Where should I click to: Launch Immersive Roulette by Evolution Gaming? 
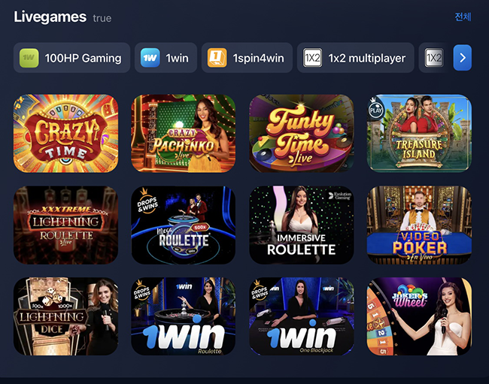pyautogui.click(x=301, y=225)
